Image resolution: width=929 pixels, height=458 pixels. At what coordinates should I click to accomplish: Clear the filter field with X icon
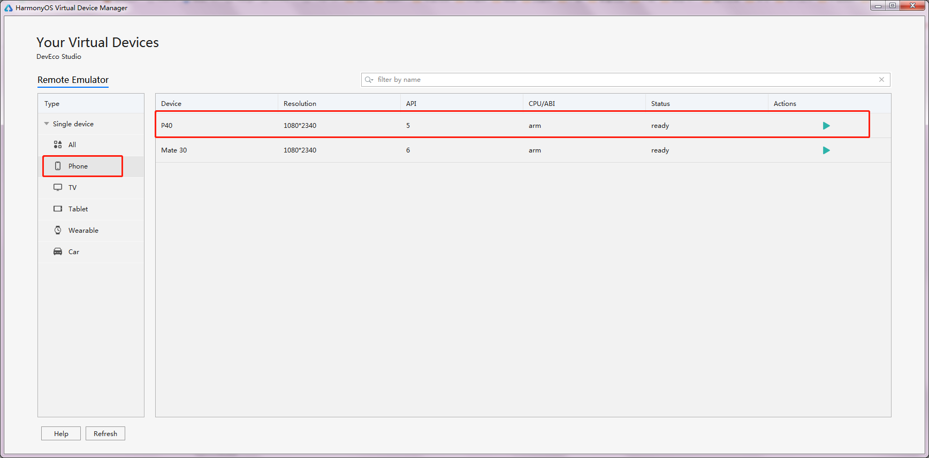pos(881,80)
